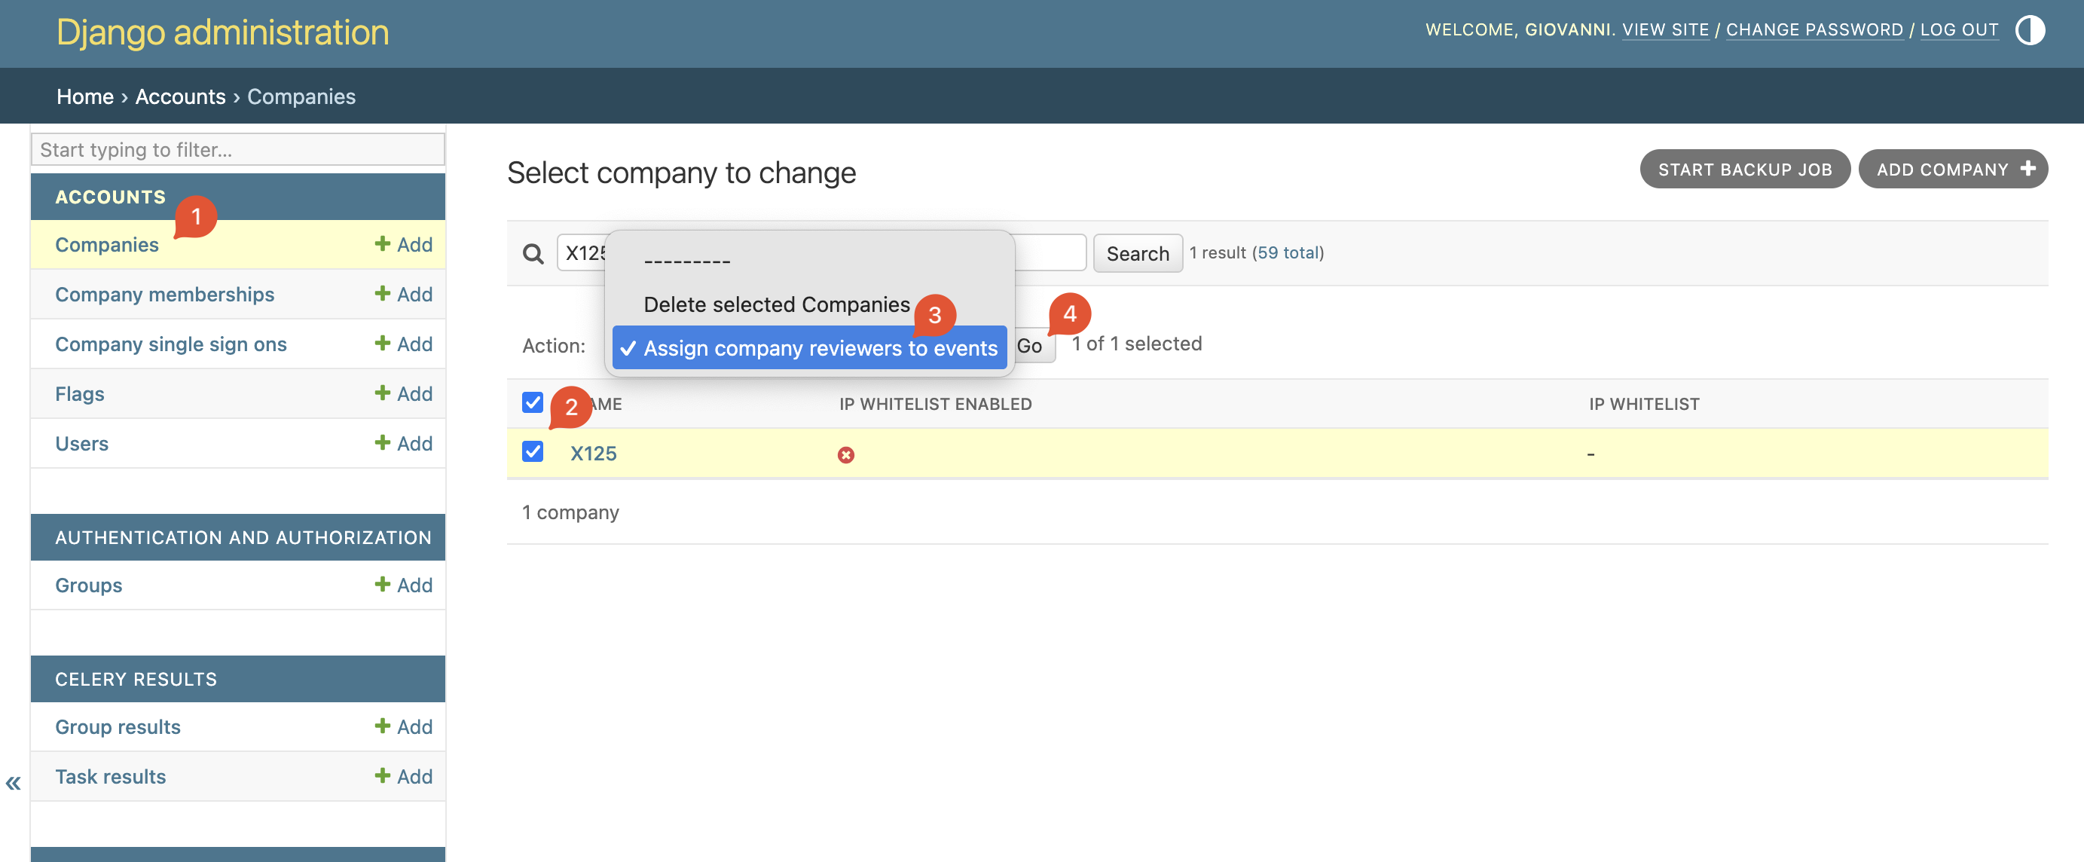Click the plus icon beside Groups Add
Screen dimensions: 2084x862
pyautogui.click(x=383, y=585)
